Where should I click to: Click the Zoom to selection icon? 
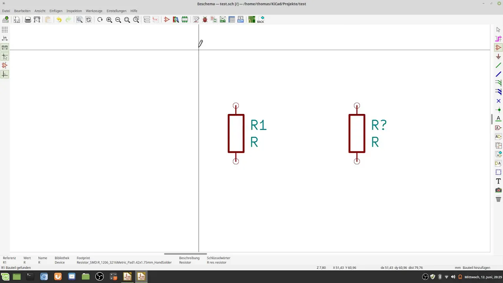click(x=136, y=20)
